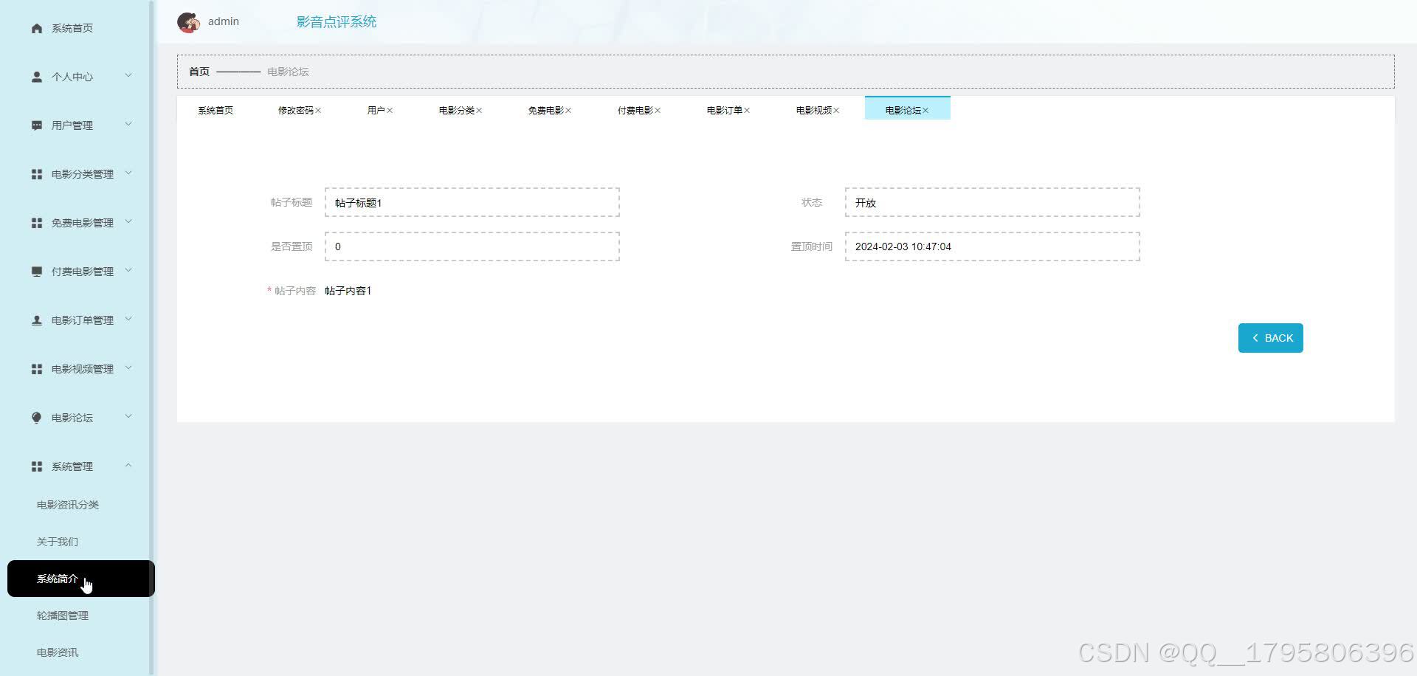Switch to the 用户 tab
The height and width of the screenshot is (676, 1417).
tap(376, 111)
